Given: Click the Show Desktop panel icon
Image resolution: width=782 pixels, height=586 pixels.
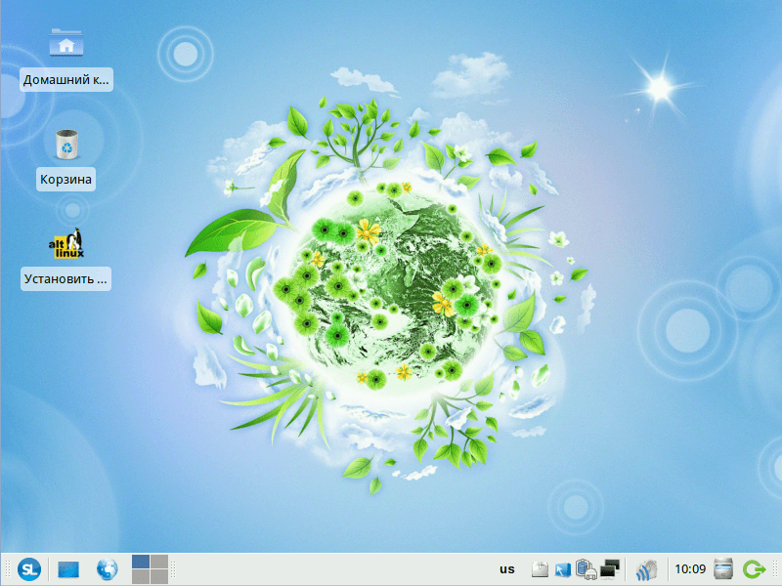Looking at the screenshot, I should click(x=68, y=569).
